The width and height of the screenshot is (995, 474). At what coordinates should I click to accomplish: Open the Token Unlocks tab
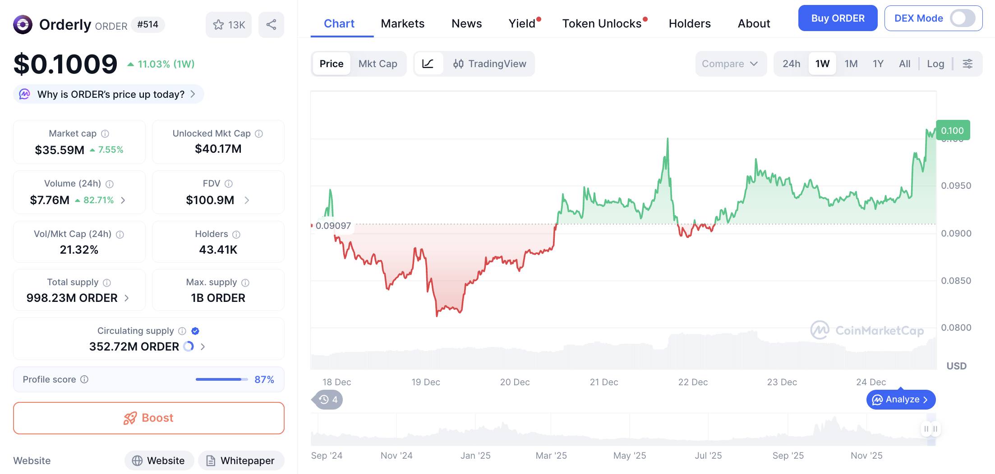pyautogui.click(x=602, y=23)
